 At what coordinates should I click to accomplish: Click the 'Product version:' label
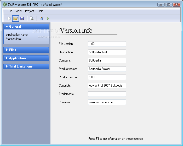pos(69,77)
